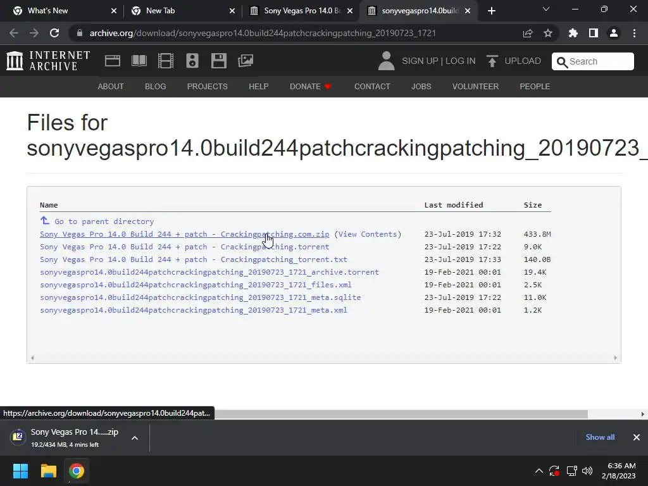The height and width of the screenshot is (486, 648).
Task: Open the Windows Start menu
Action: (x=20, y=471)
